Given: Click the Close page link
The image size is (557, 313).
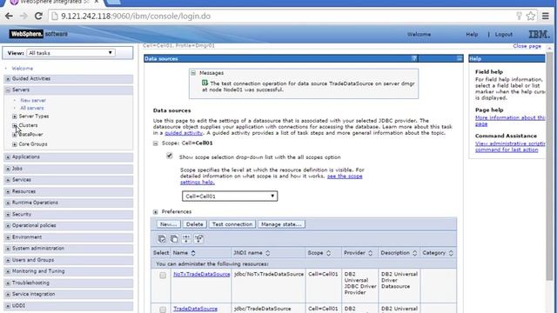Looking at the screenshot, I should (527, 46).
